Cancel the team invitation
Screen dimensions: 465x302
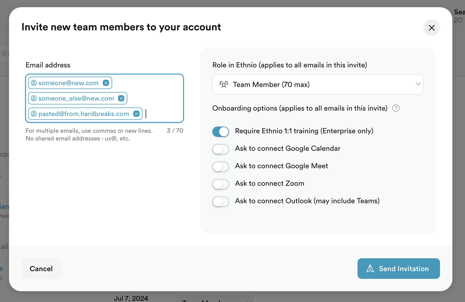[x=41, y=269]
